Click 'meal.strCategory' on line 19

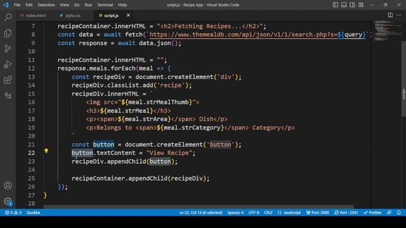coord(192,128)
